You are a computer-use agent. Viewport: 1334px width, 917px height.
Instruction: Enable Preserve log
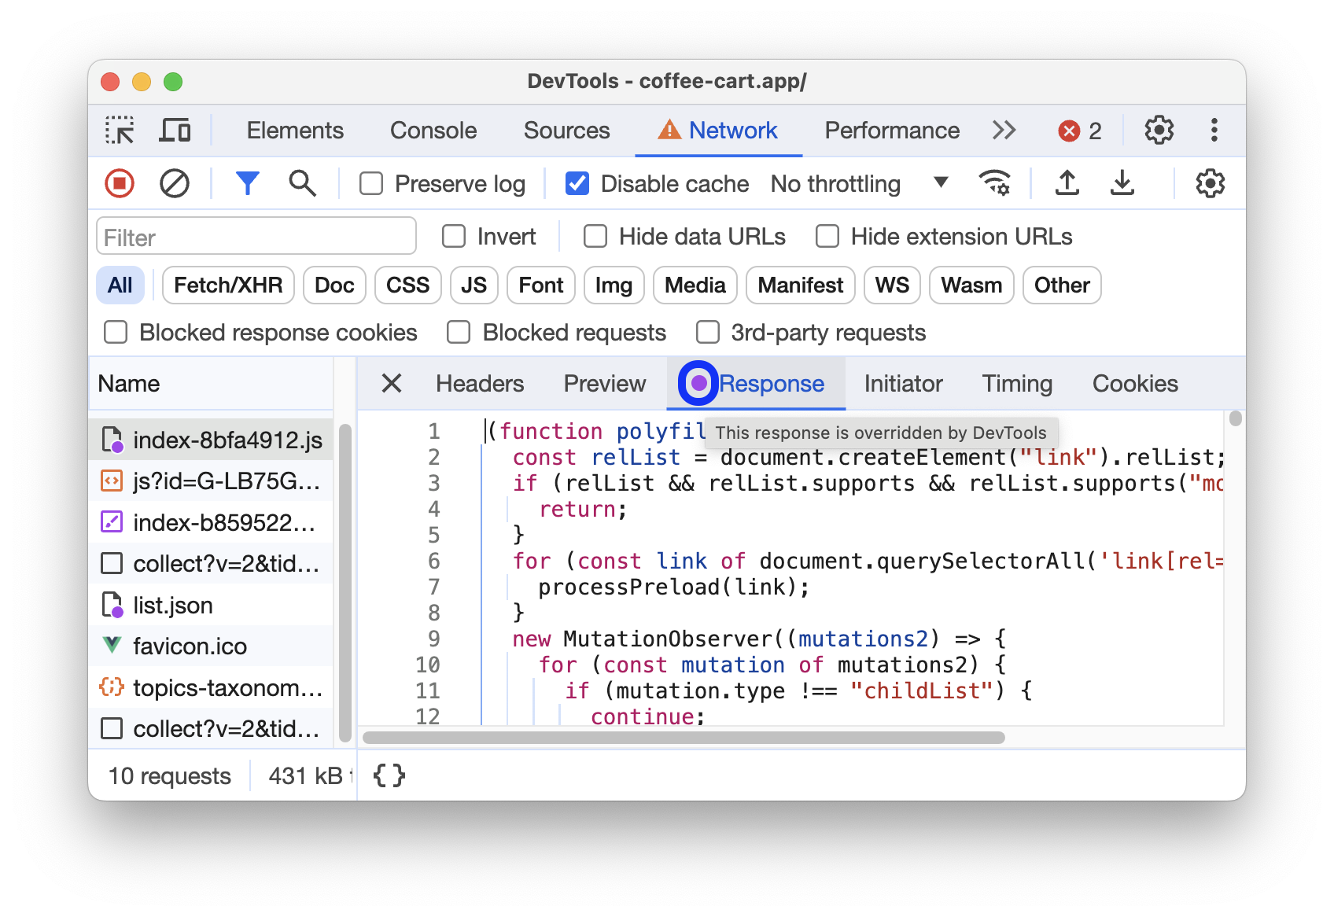[x=370, y=183]
